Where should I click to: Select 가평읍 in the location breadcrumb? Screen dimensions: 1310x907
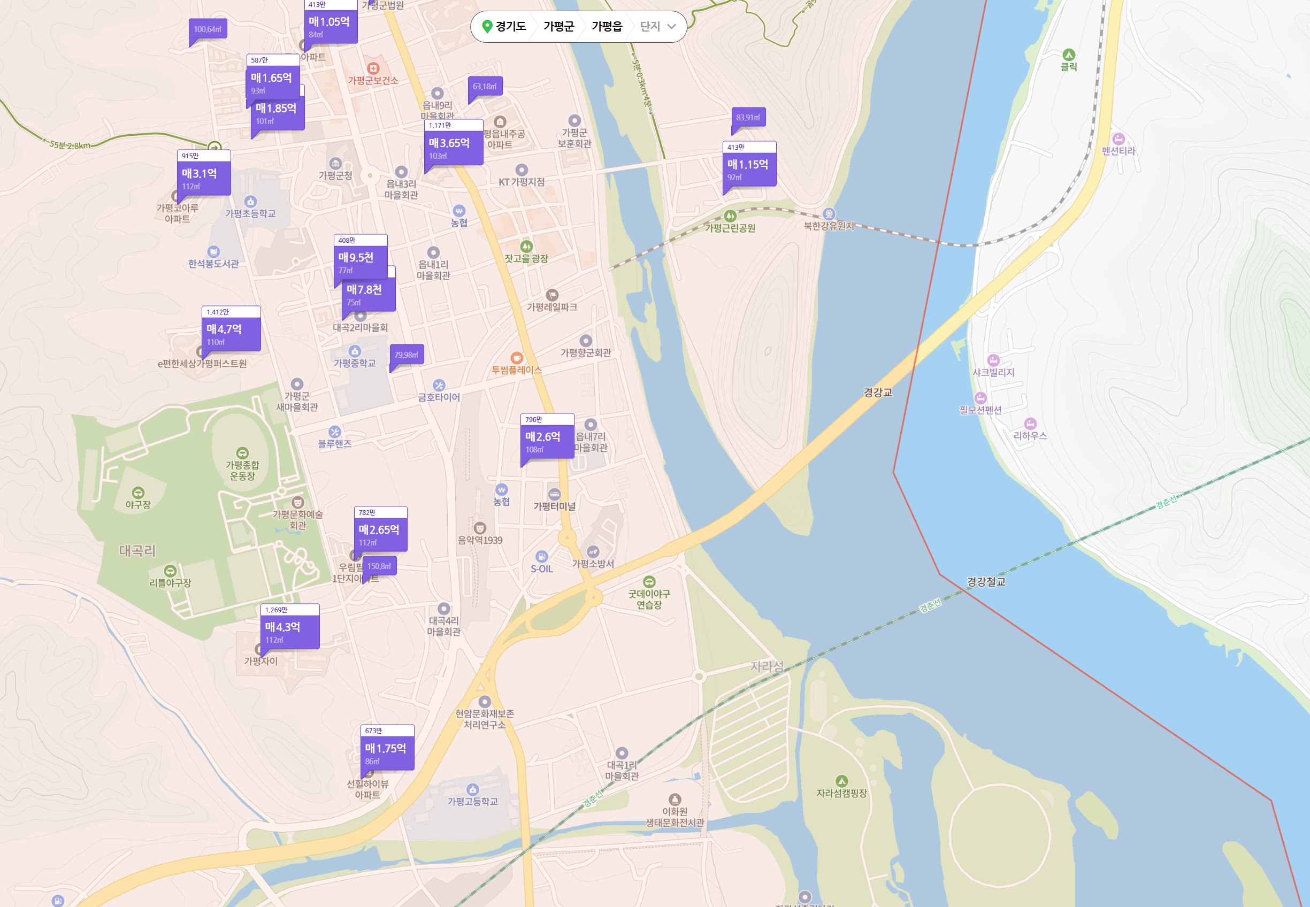coord(607,26)
